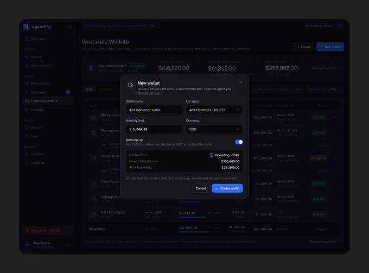
Task: Close the New wallet dialog
Action: (x=240, y=82)
